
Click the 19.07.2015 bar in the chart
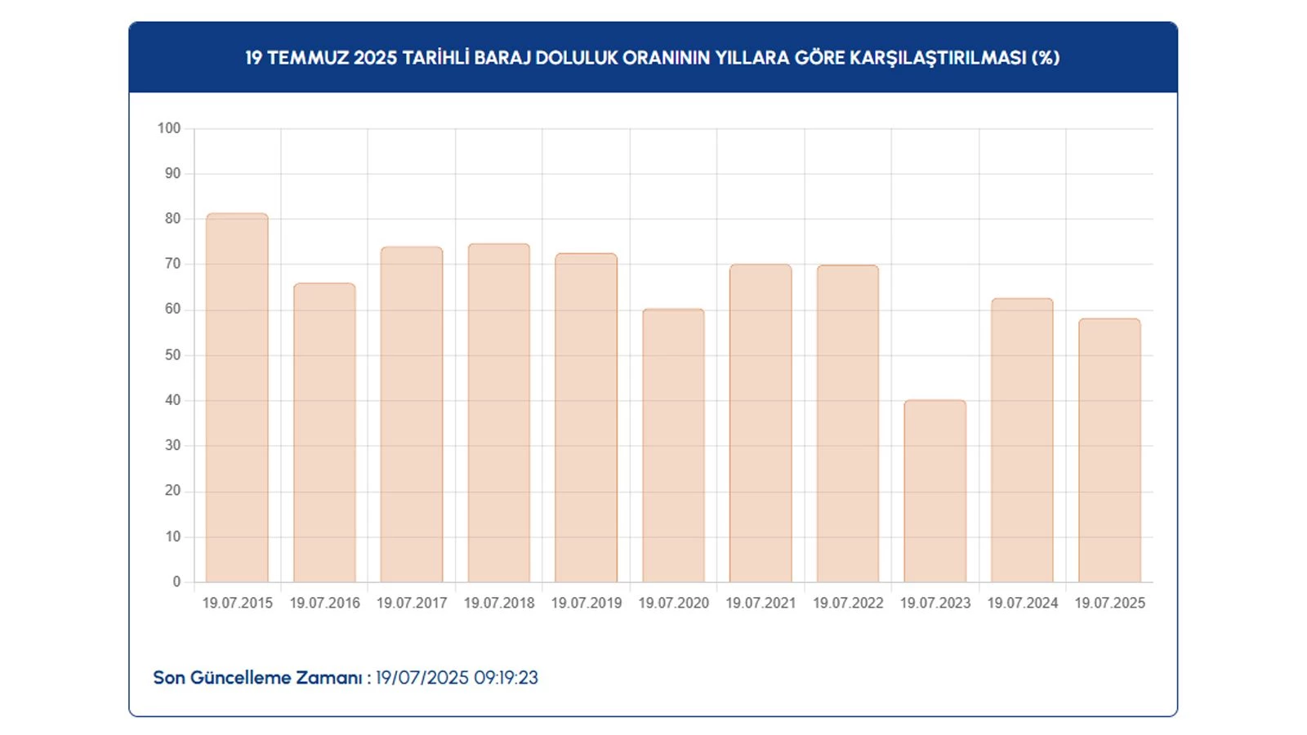[x=237, y=398]
